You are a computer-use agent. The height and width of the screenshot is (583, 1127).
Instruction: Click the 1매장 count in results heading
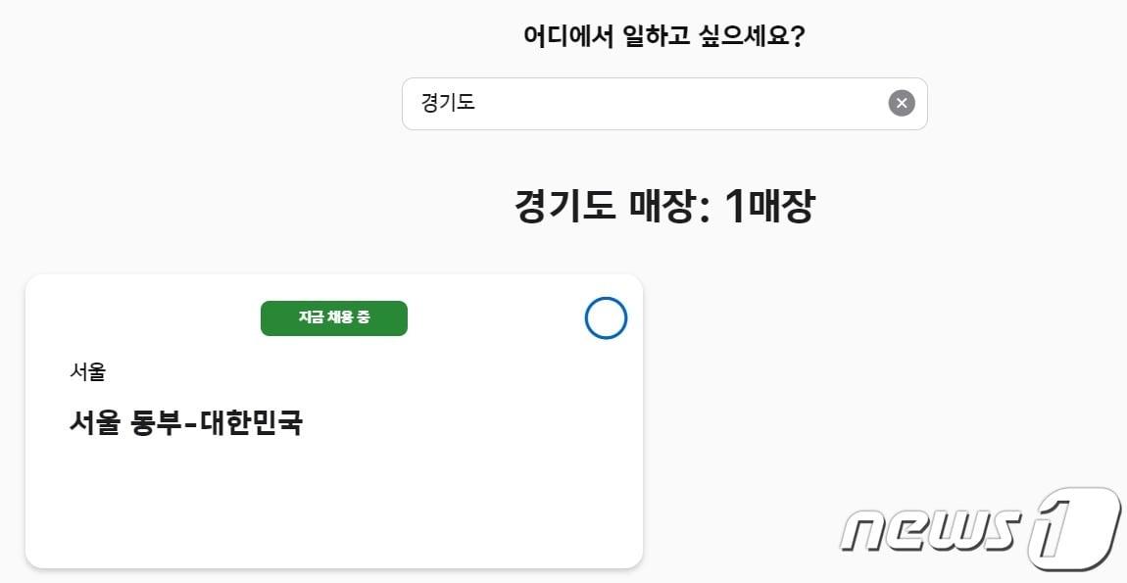point(769,207)
